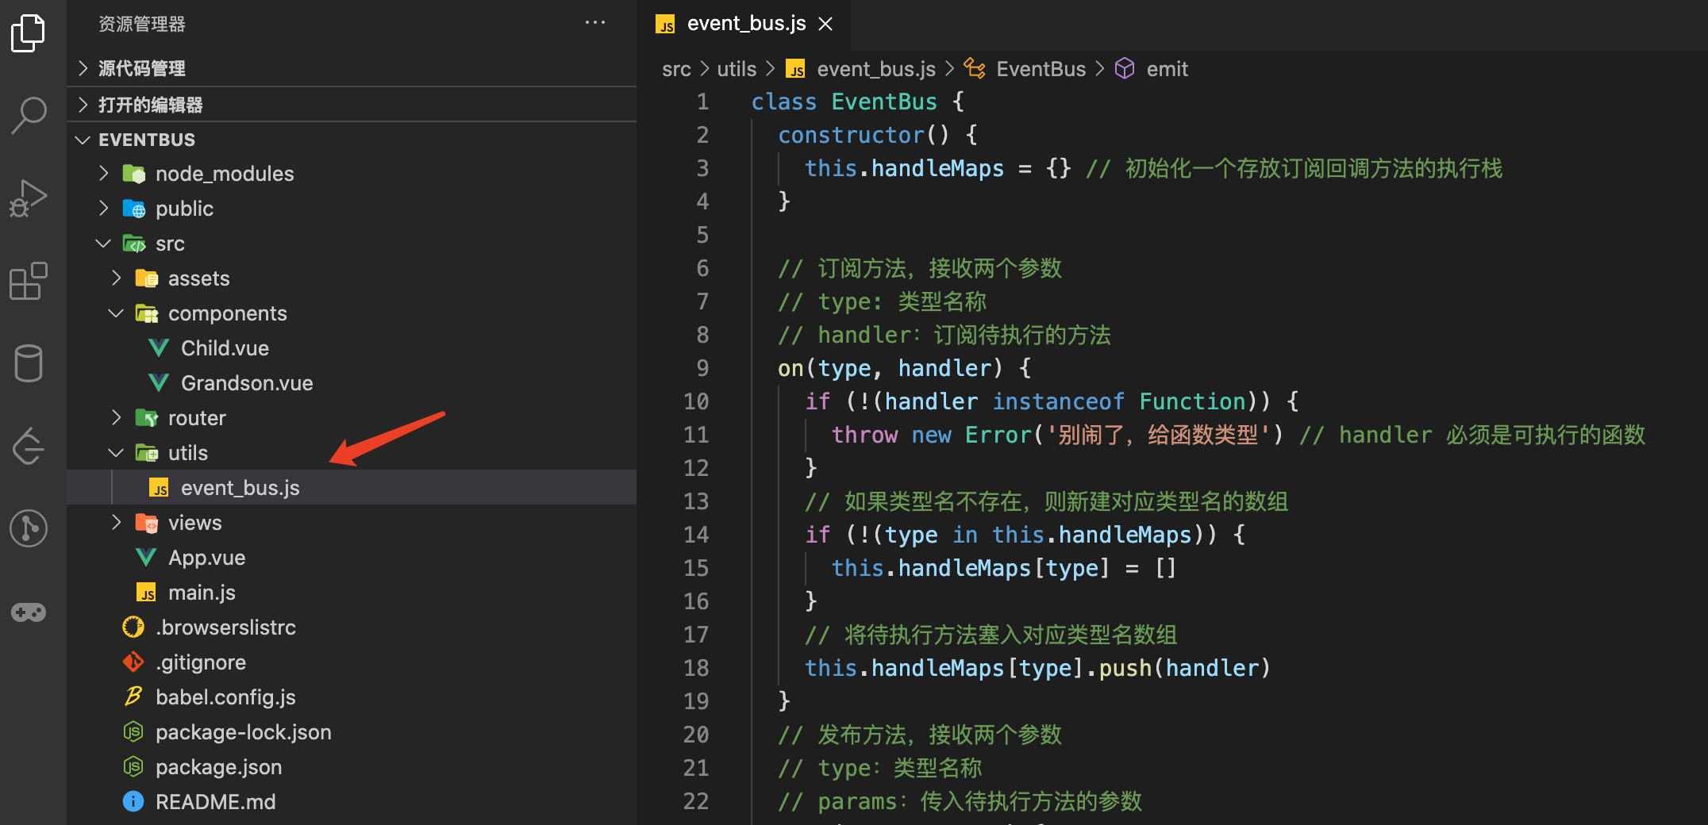Open the Extensions view icon
Screen dimensions: 1708x825
tap(29, 281)
